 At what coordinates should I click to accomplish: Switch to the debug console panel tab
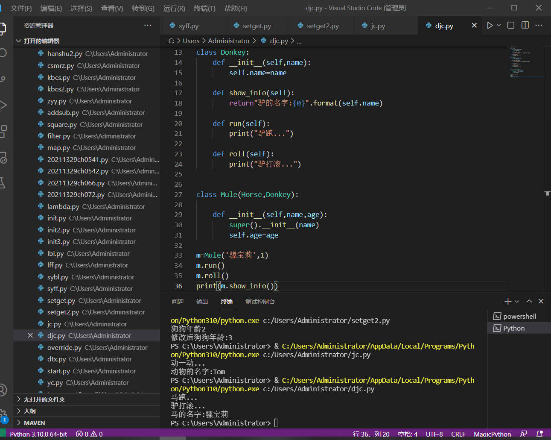pyautogui.click(x=259, y=302)
